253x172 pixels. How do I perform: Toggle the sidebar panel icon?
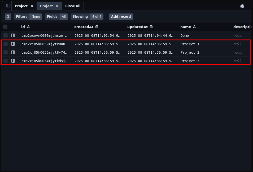(x=8, y=6)
